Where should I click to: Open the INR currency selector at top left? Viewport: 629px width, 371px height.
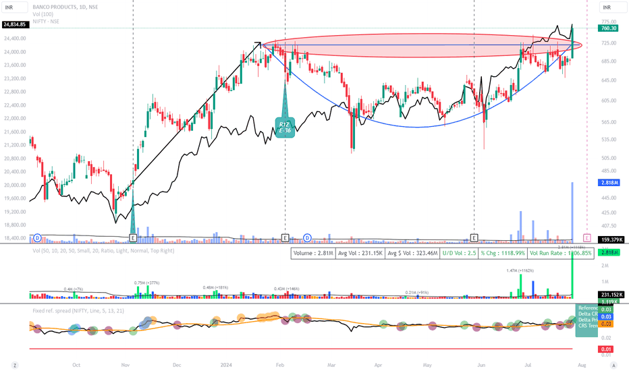(15, 7)
